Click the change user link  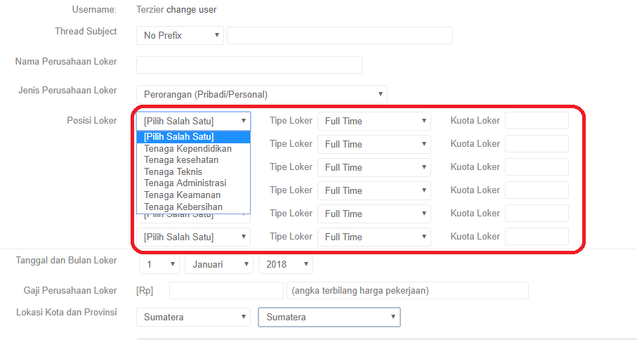coord(192,10)
